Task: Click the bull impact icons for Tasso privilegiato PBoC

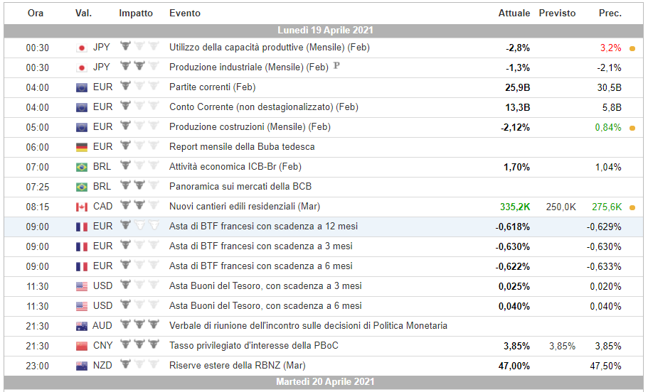Action: (139, 344)
